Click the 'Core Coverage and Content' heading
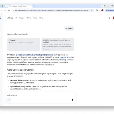114x114 pixels. coord(21,70)
